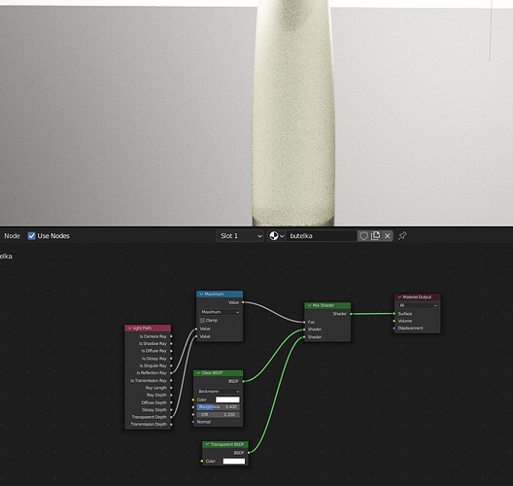
Task: Click the Glass BSDF output socket
Action: click(x=243, y=381)
